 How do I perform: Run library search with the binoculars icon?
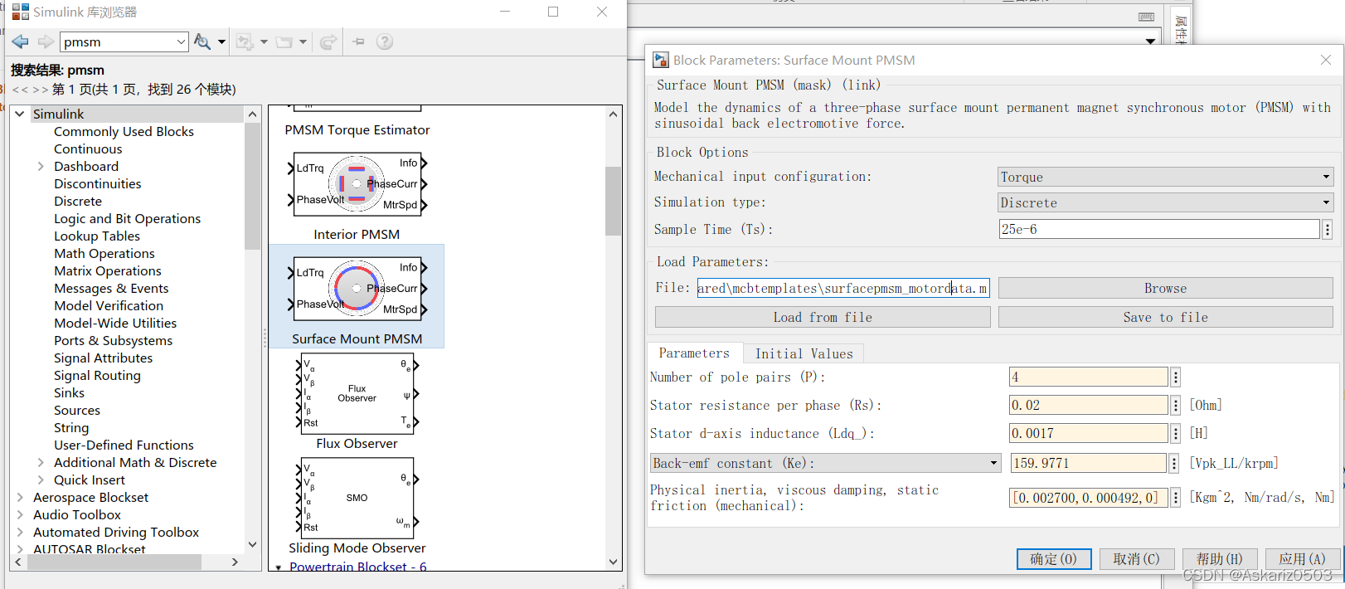pyautogui.click(x=202, y=41)
